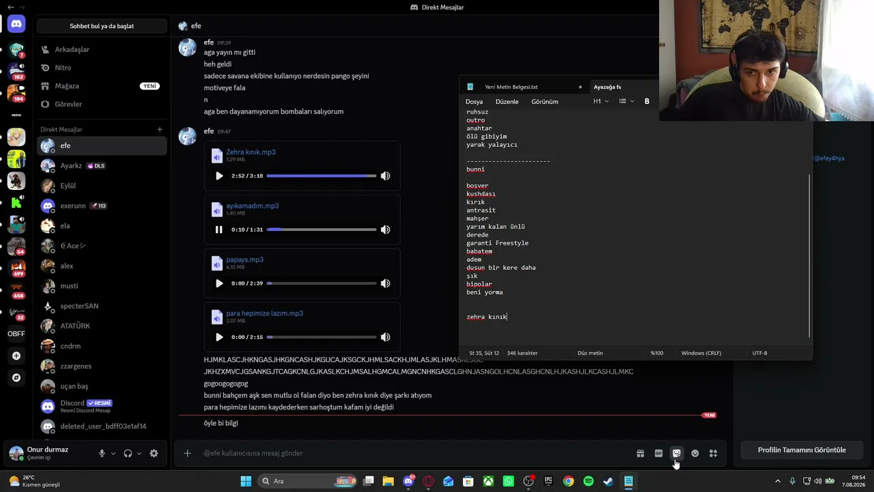Click Profilin Tamamını Görüntüle button
Screen dimensions: 874x492
click(x=802, y=450)
